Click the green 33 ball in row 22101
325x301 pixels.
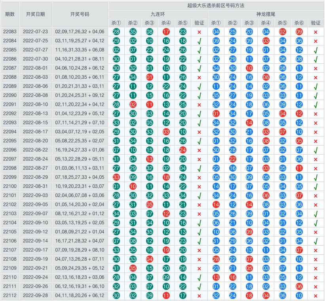coord(166,195)
